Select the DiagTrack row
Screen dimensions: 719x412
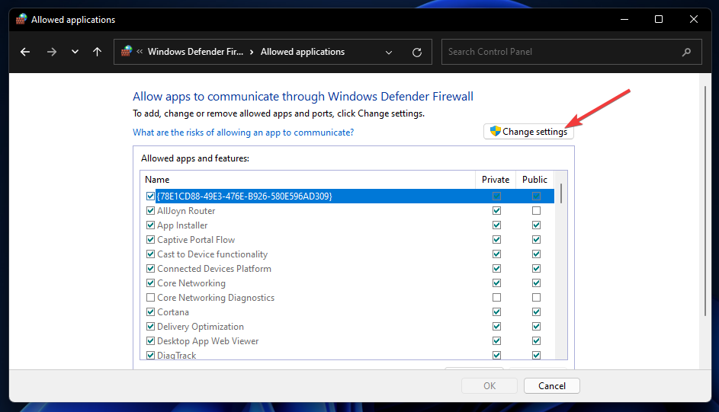pos(347,355)
